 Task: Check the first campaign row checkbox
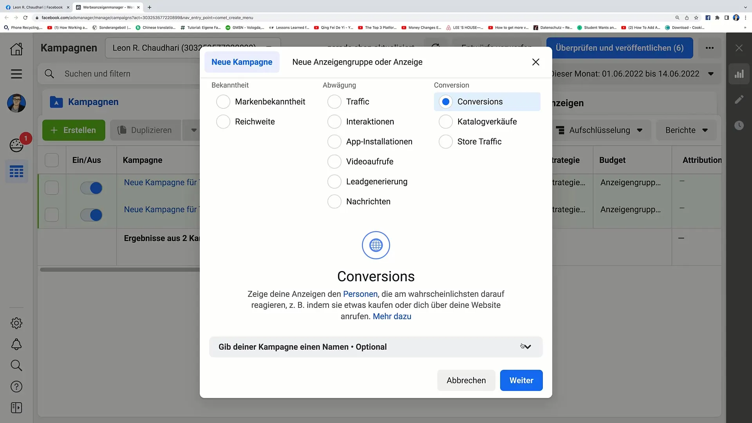pos(52,188)
